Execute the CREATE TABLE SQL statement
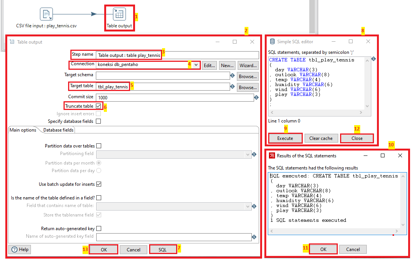Screen dimensions: 415x262 click(285, 138)
